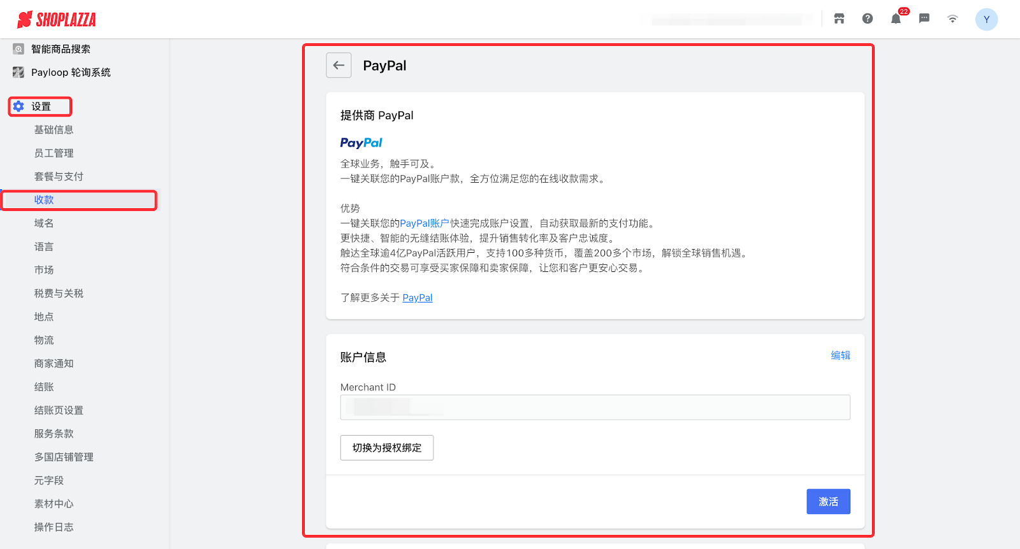The image size is (1020, 549).
Task: Click 编辑 to edit account info
Action: (x=840, y=355)
